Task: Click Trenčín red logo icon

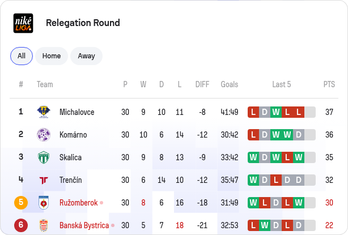Action: pyautogui.click(x=44, y=180)
